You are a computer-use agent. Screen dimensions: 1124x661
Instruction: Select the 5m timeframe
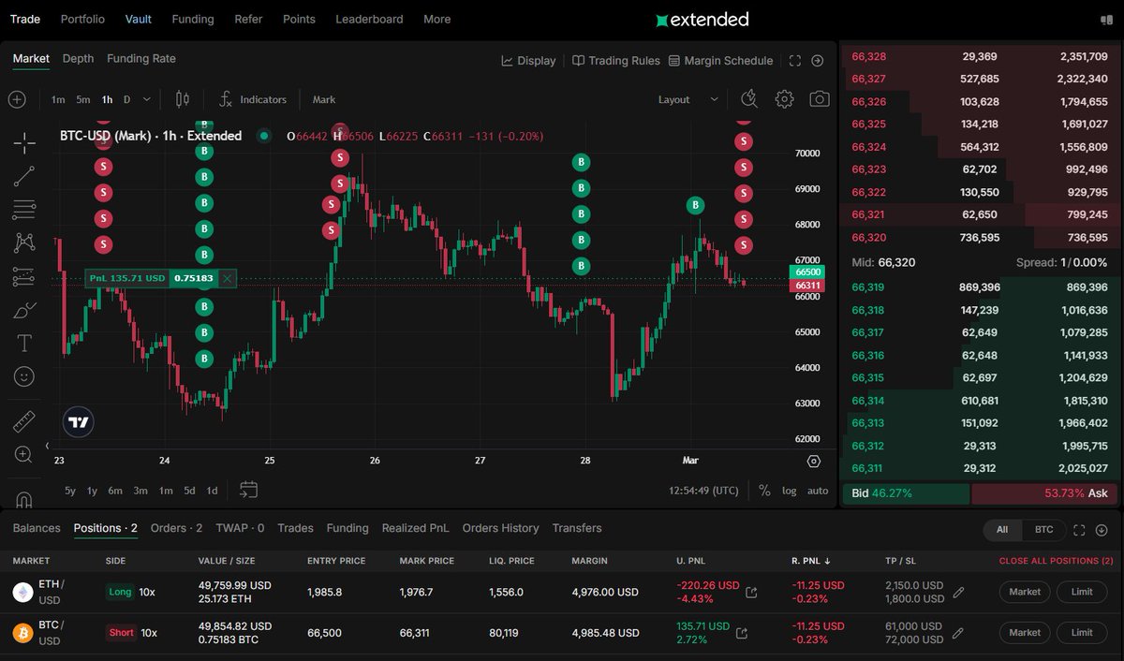point(83,99)
